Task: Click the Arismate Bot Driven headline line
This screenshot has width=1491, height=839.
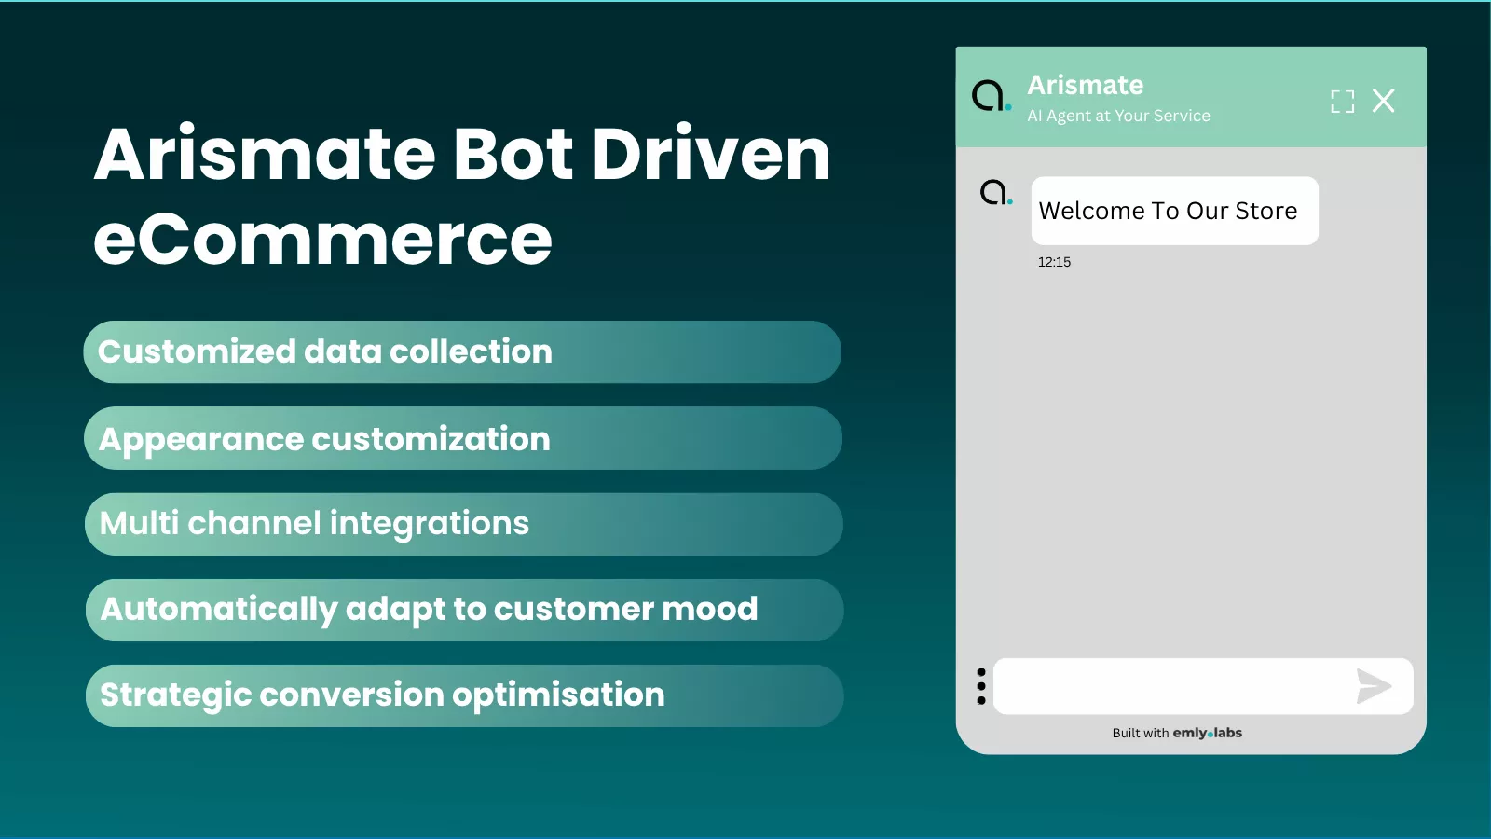Action: pos(461,154)
